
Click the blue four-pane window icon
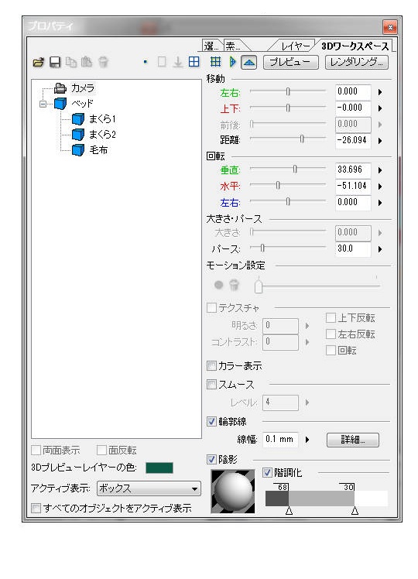click(x=194, y=62)
